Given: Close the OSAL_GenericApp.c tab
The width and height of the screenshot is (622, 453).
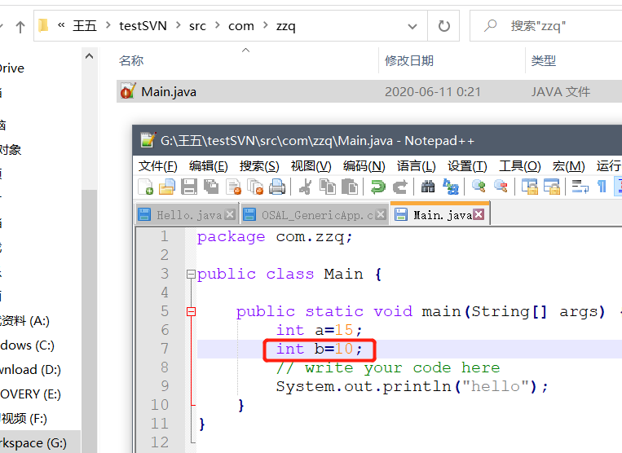Looking at the screenshot, I should click(x=381, y=214).
